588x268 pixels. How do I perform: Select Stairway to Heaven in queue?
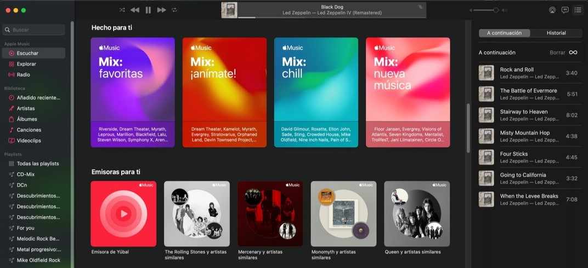523,115
